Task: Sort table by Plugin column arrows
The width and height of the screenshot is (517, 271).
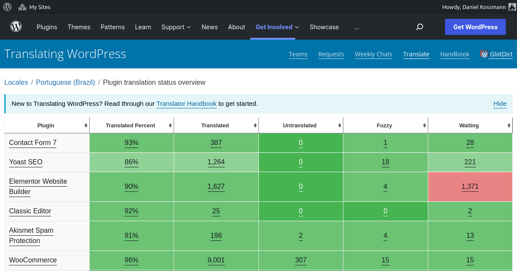Action: click(x=86, y=126)
